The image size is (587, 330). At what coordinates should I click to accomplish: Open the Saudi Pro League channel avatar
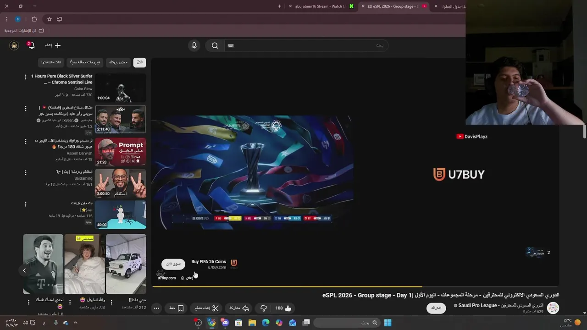[x=553, y=308]
